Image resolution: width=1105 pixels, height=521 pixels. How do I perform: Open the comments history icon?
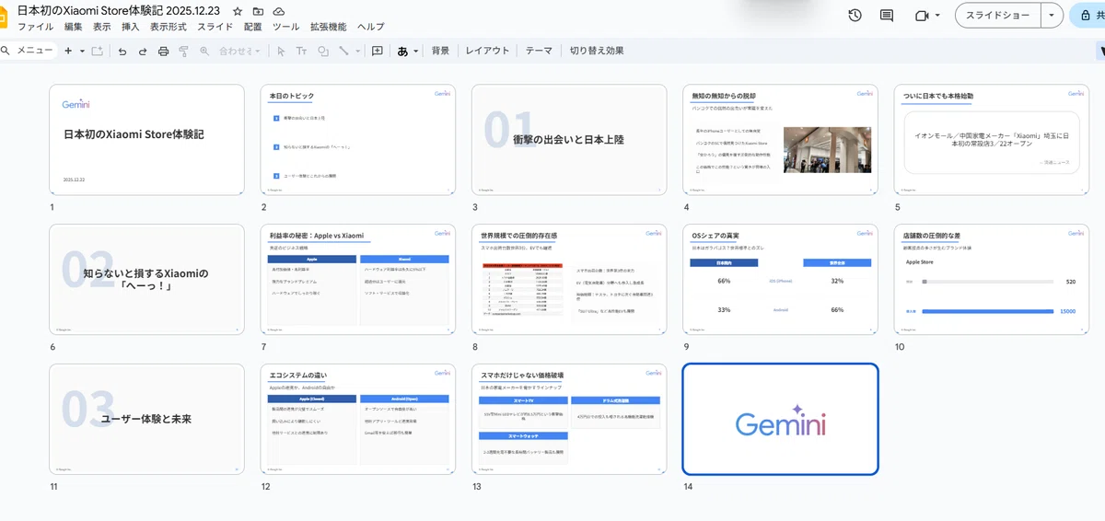pos(887,16)
